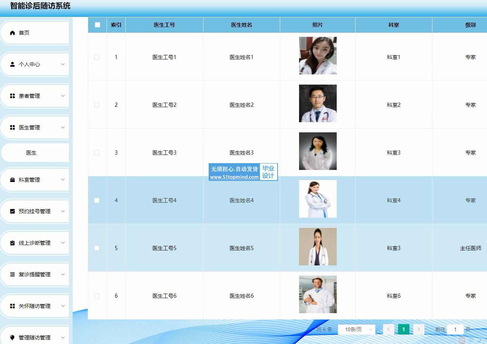Select the checkbox for row 医生工号4
Image resolution: width=487 pixels, height=344 pixels.
(97, 200)
